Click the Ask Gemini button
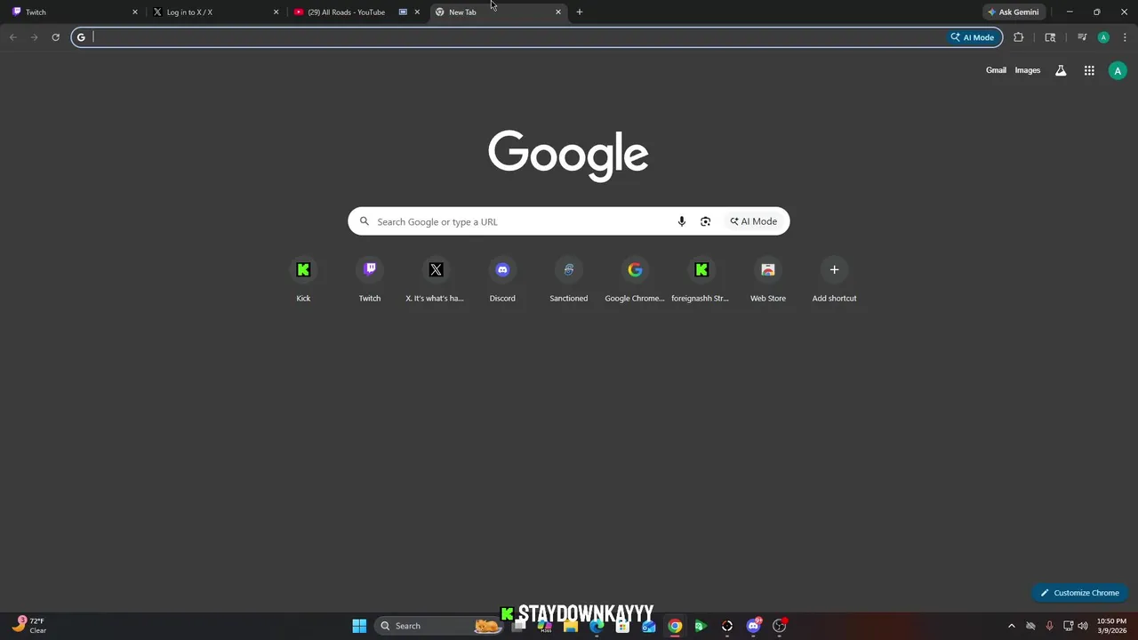The image size is (1138, 640). tap(1013, 12)
